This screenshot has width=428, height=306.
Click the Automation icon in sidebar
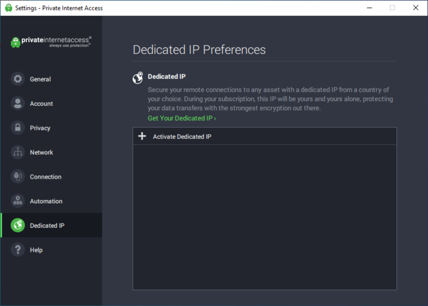pos(18,201)
